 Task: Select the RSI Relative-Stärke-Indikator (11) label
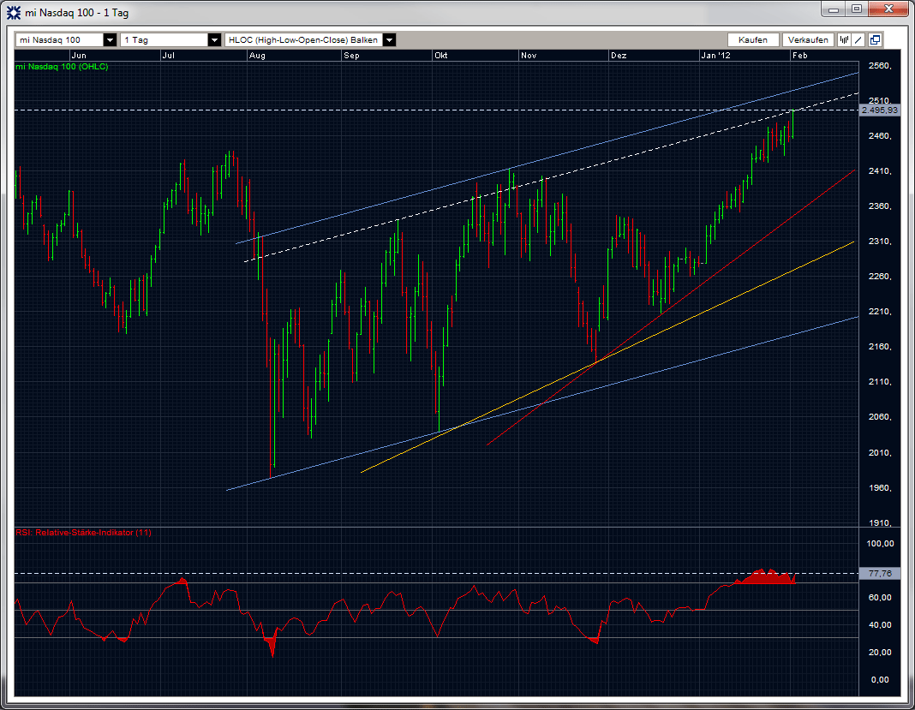click(x=83, y=532)
